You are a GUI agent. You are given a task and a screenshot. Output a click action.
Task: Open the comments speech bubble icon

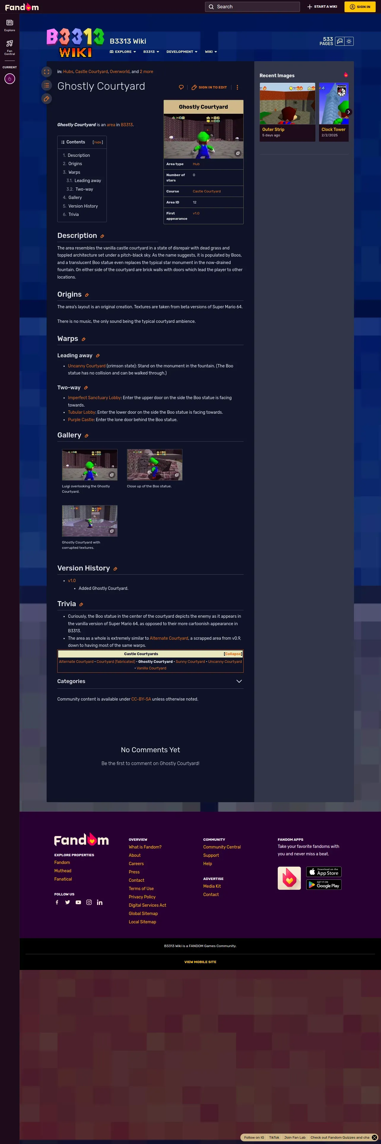point(181,88)
